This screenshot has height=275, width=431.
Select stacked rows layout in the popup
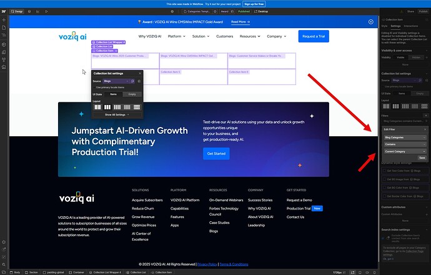(x=137, y=107)
